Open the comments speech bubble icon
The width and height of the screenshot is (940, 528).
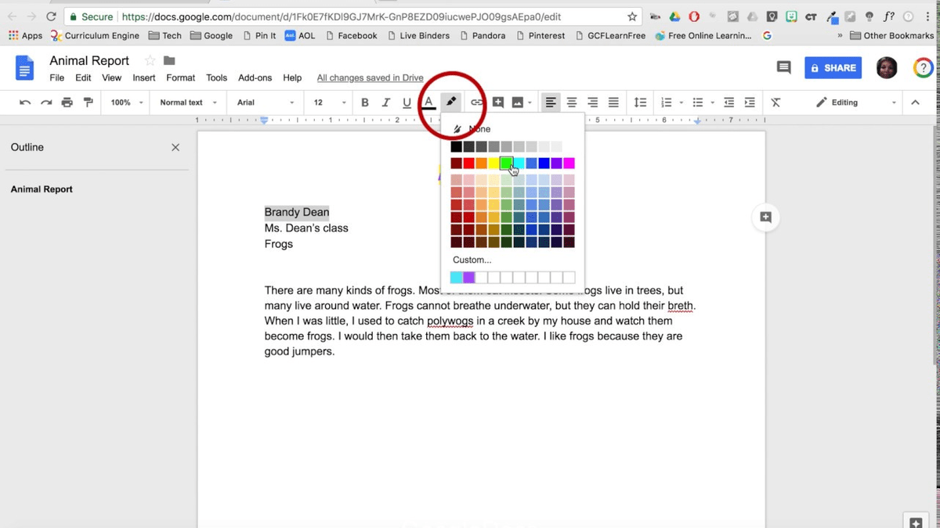coord(783,68)
